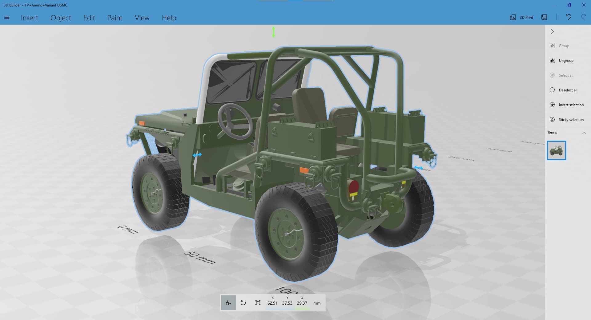Click the Z position value field
Viewport: 591px width, 320px height.
(x=302, y=303)
